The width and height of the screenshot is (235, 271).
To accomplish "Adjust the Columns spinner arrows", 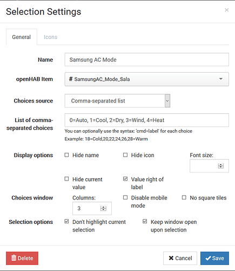I will click(103, 208).
